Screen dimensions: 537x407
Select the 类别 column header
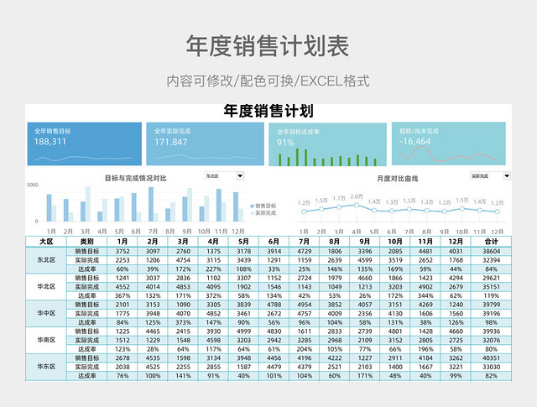pos(86,242)
